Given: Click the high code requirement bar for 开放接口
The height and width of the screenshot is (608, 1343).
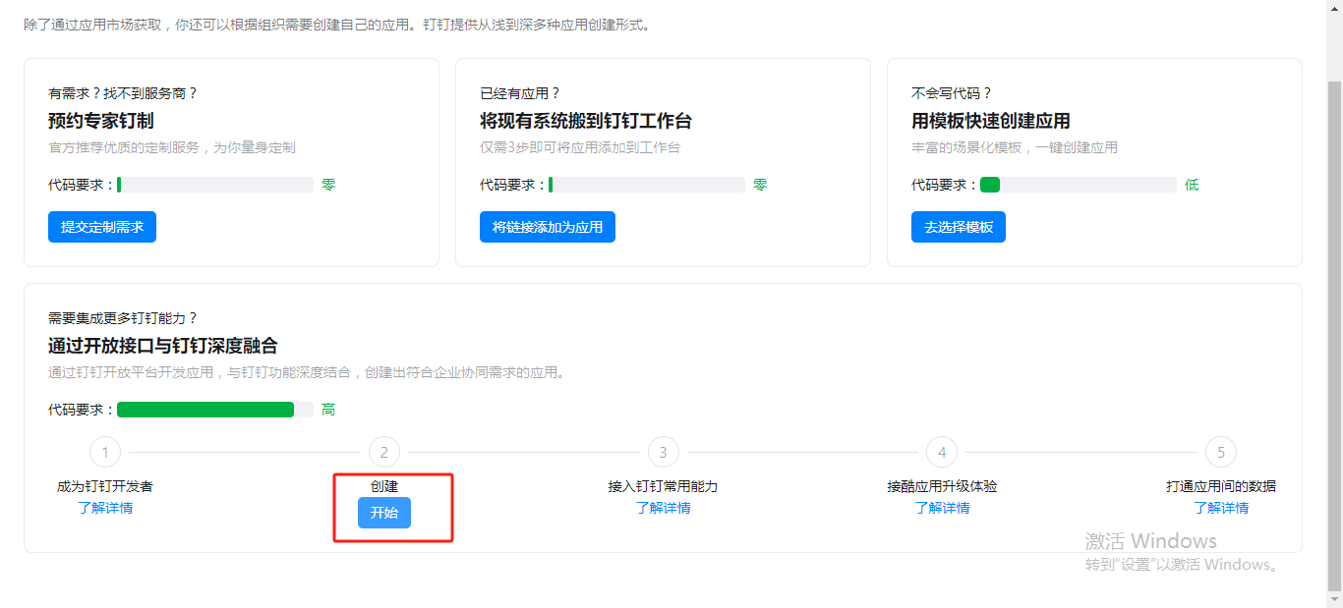Looking at the screenshot, I should pyautogui.click(x=215, y=410).
